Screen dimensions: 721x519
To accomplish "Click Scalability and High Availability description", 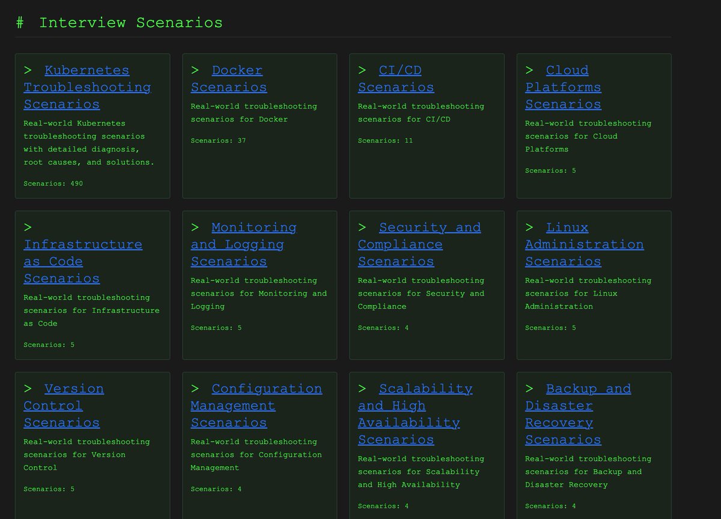I will [421, 472].
